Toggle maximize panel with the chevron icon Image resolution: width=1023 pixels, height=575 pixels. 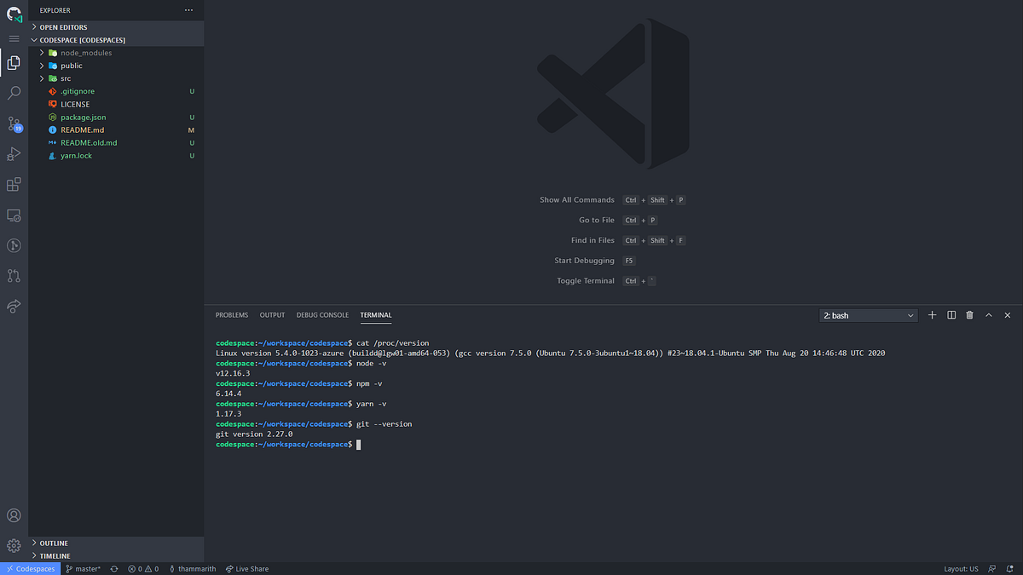pos(989,315)
